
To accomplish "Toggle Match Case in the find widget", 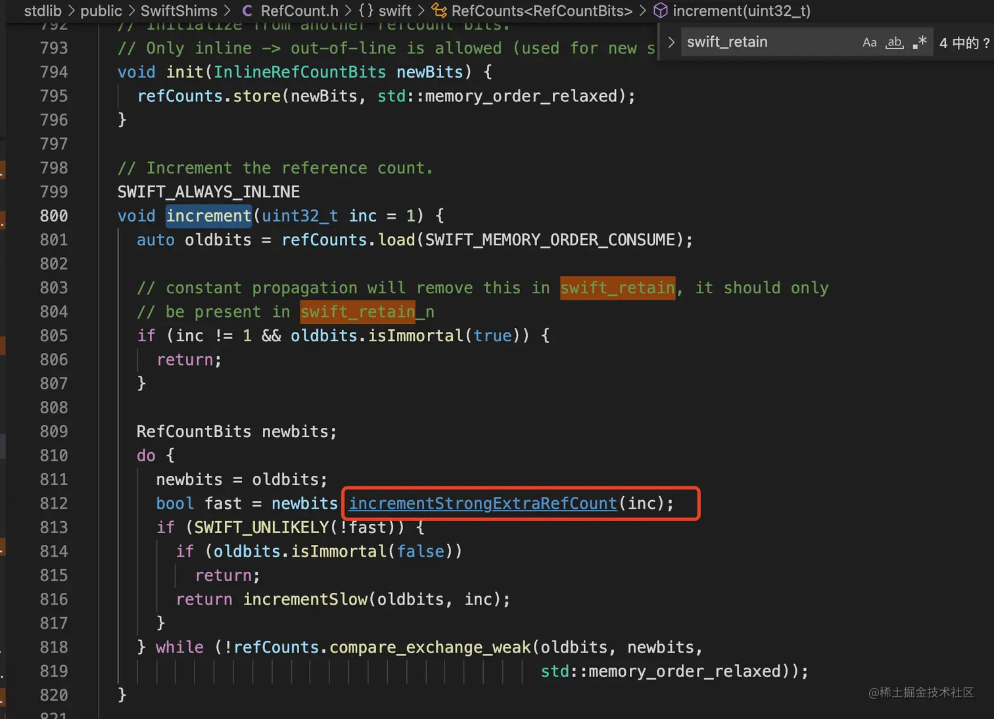I will pos(869,42).
